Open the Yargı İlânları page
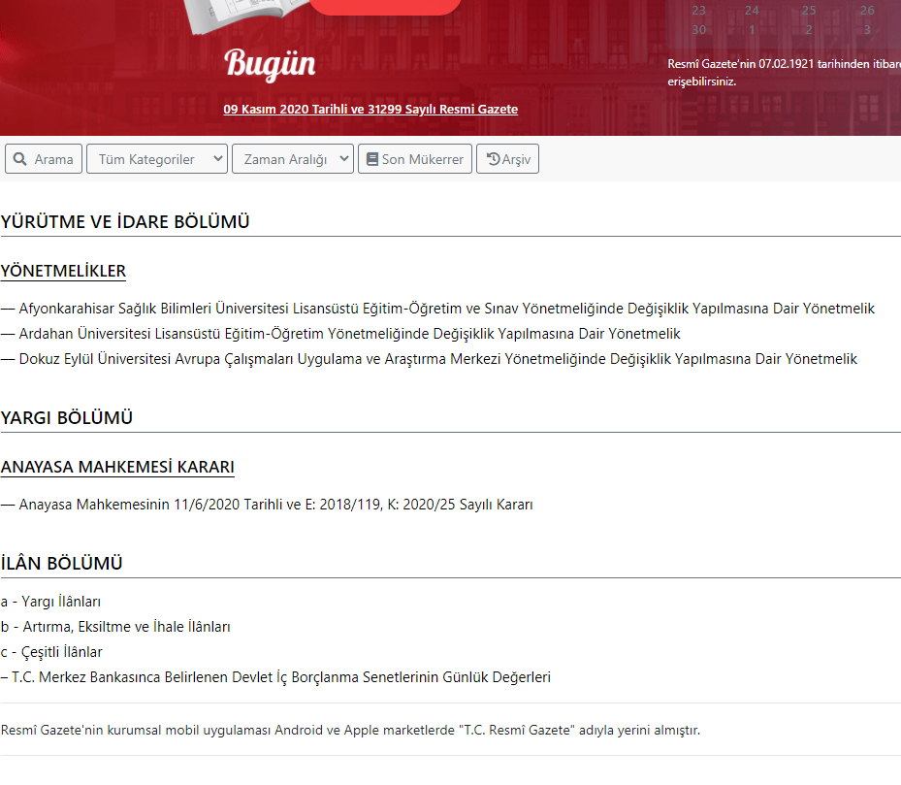This screenshot has height=785, width=901. 50,601
